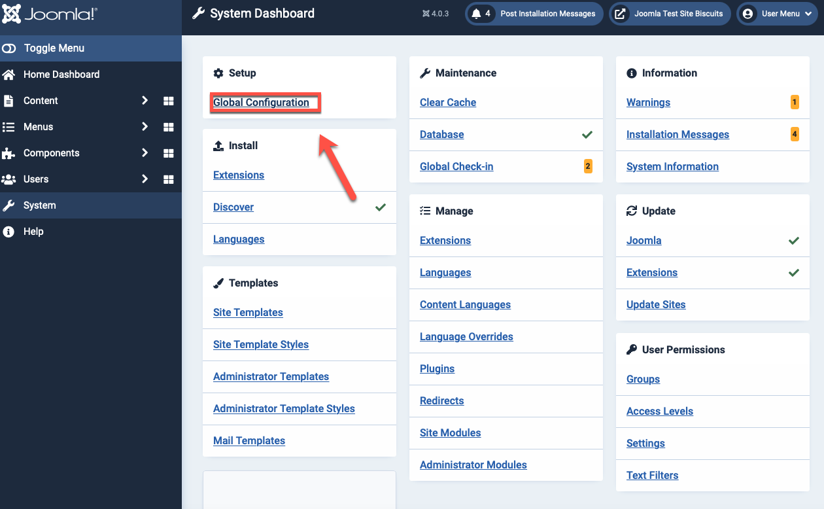Open the Clear Cache link

tap(448, 103)
